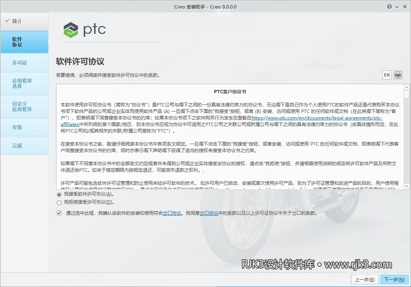The width and height of the screenshot is (411, 287).
Task: Go to the 许可证 sidebar step
Action: coord(24,63)
